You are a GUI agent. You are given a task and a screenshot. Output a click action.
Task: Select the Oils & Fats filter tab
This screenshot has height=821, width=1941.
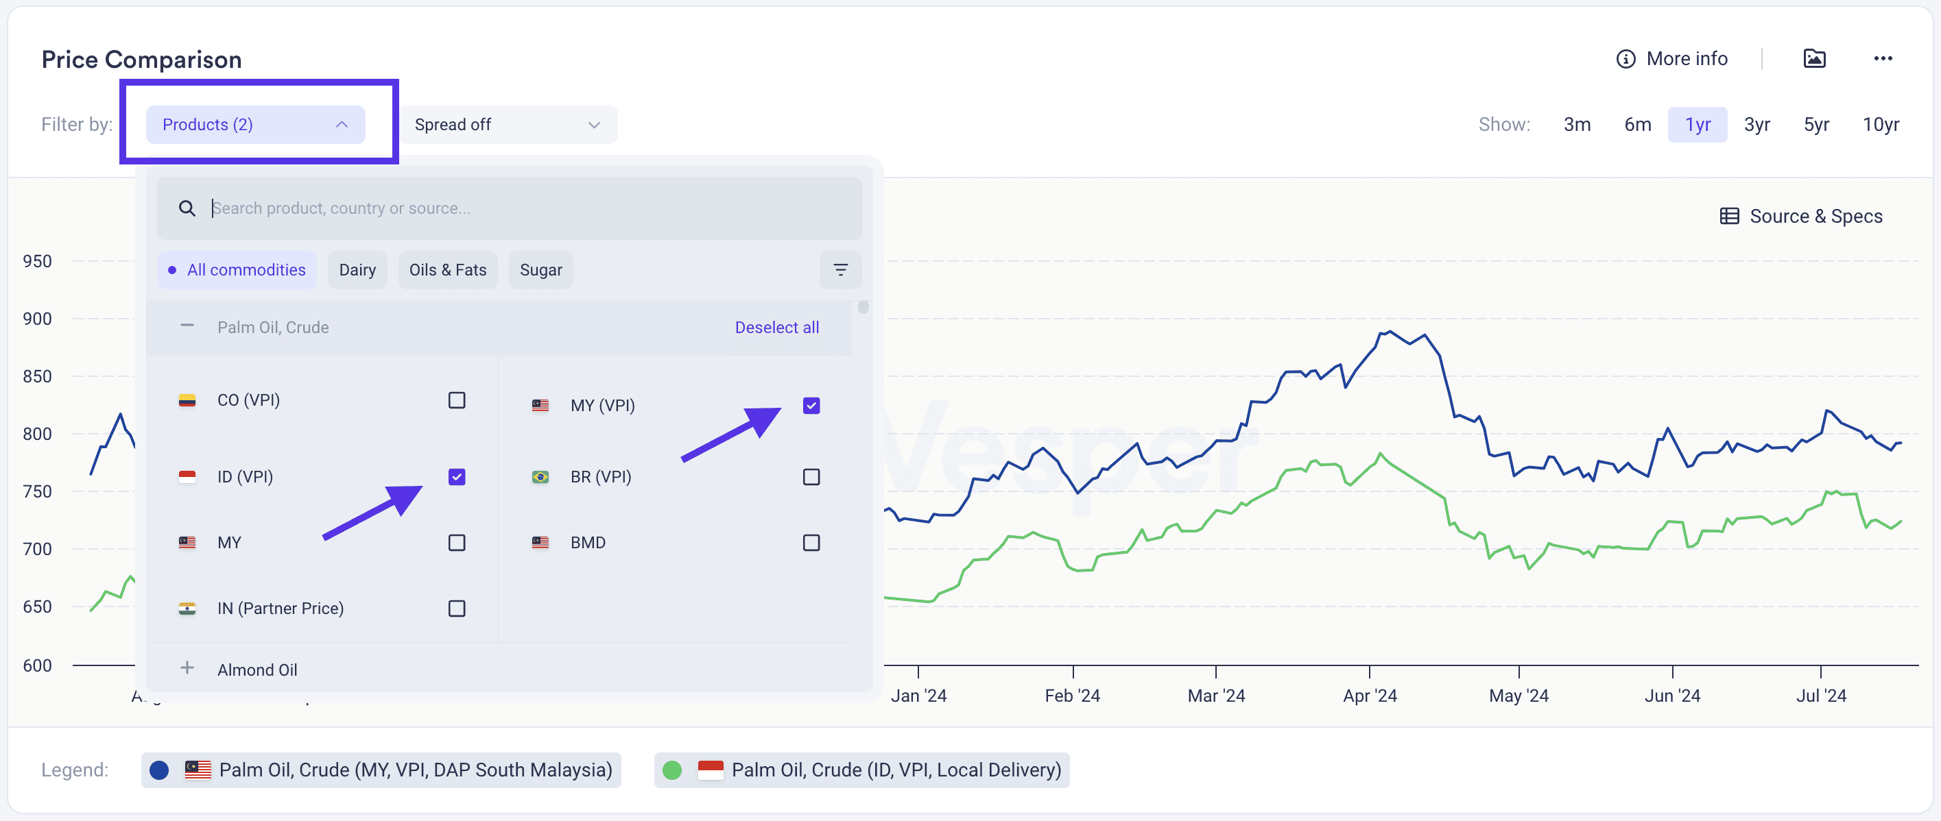click(448, 269)
